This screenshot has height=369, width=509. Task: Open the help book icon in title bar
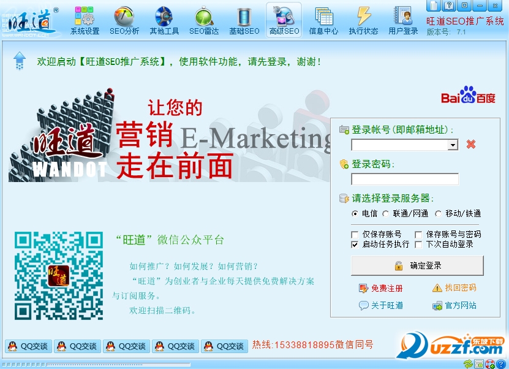(449, 6)
